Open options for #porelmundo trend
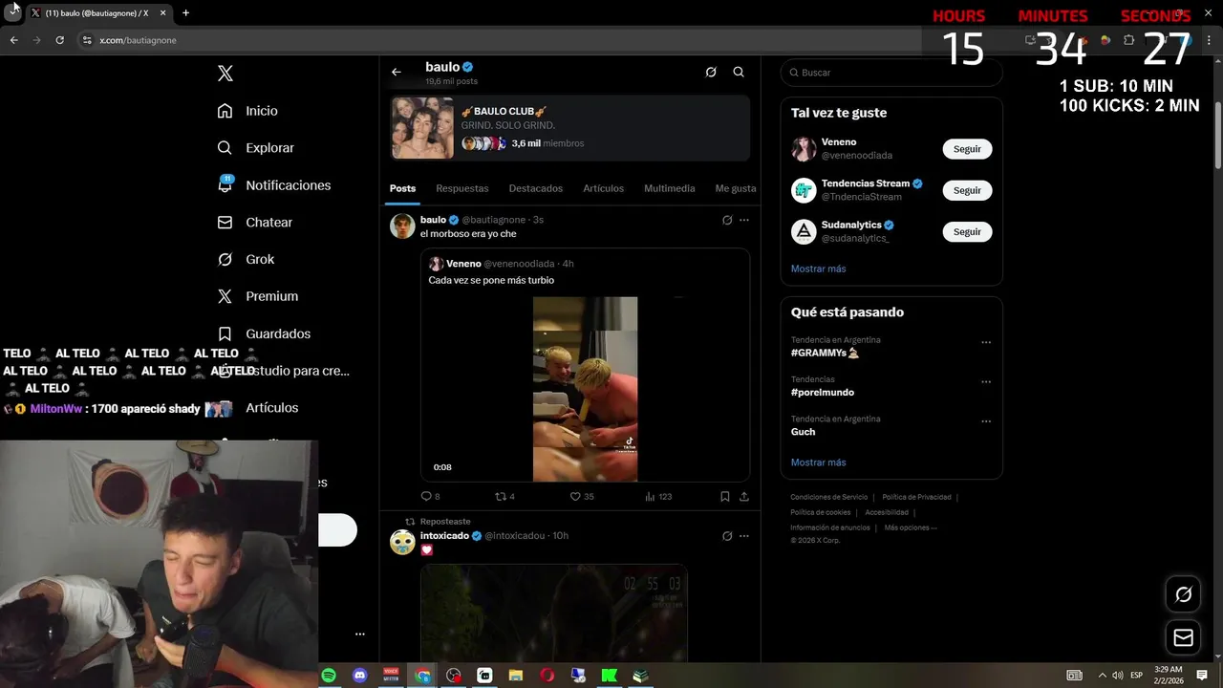 pos(986,382)
